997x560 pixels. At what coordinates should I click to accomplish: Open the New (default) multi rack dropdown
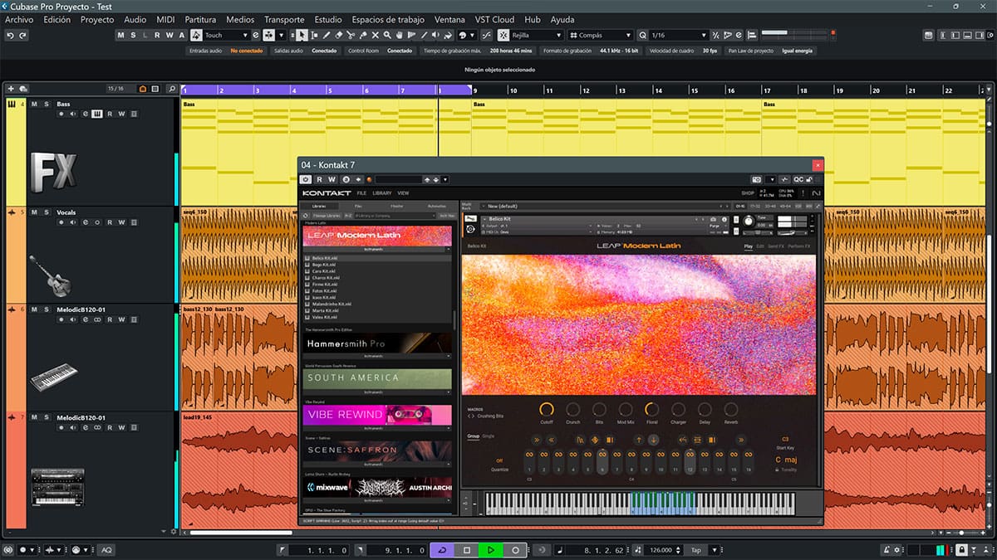(x=604, y=206)
